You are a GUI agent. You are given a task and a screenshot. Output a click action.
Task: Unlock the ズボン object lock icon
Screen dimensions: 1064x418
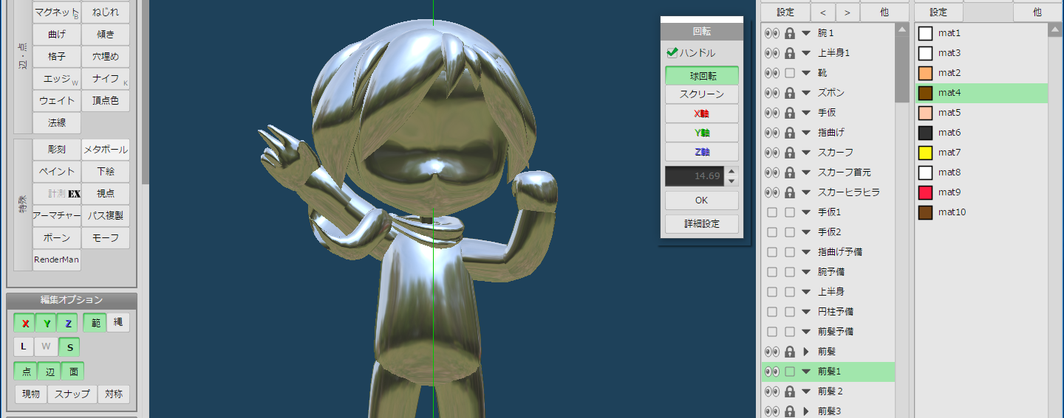click(x=790, y=93)
